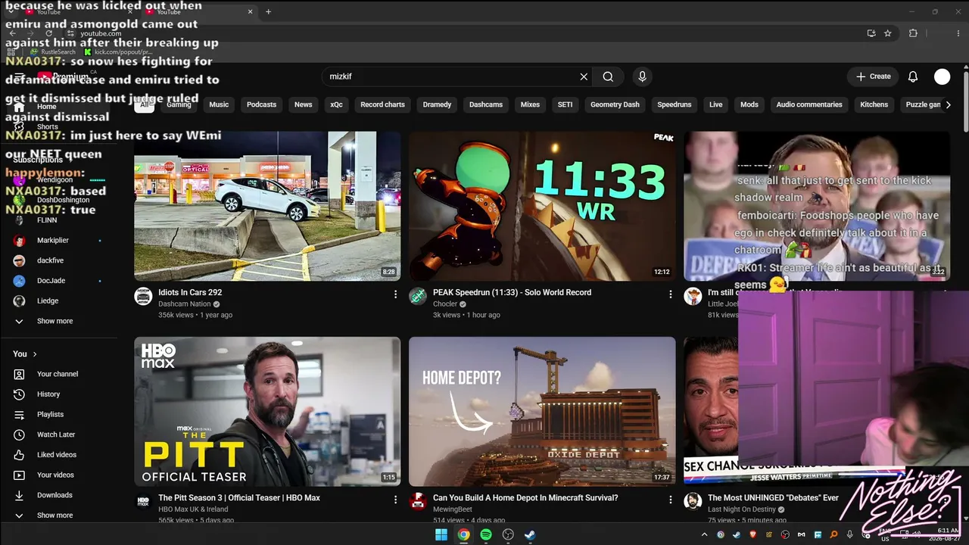The width and height of the screenshot is (969, 545).
Task: Click the Watch Later clock icon
Action: click(20, 434)
